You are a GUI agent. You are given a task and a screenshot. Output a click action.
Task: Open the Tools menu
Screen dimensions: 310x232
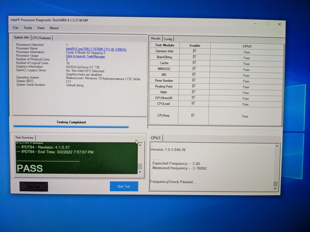point(28,28)
